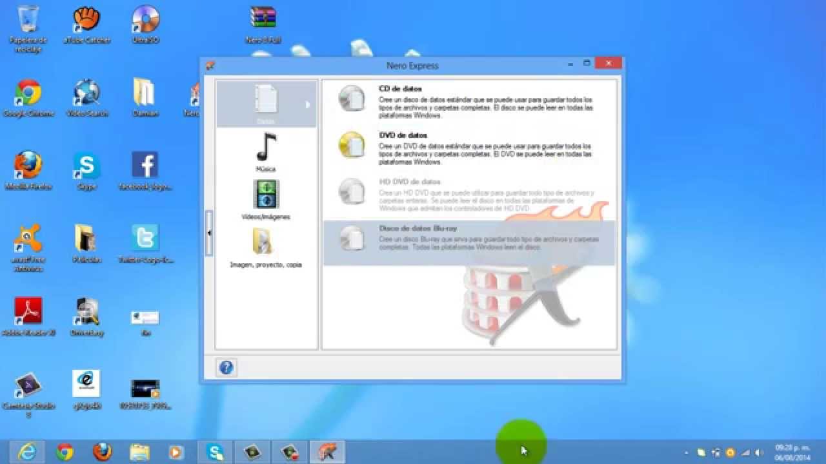Select the HD DVD de datos option
The image size is (826, 464).
coord(468,195)
